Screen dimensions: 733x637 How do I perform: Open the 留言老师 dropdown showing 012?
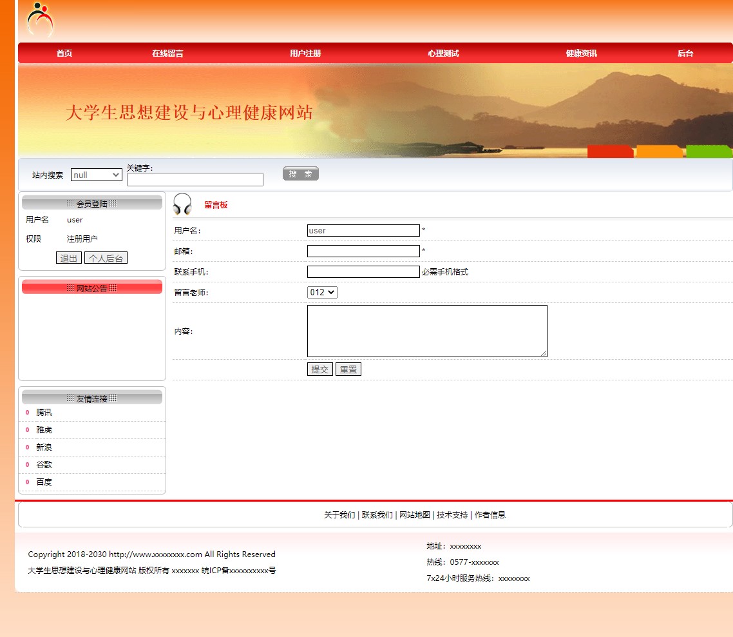point(322,292)
